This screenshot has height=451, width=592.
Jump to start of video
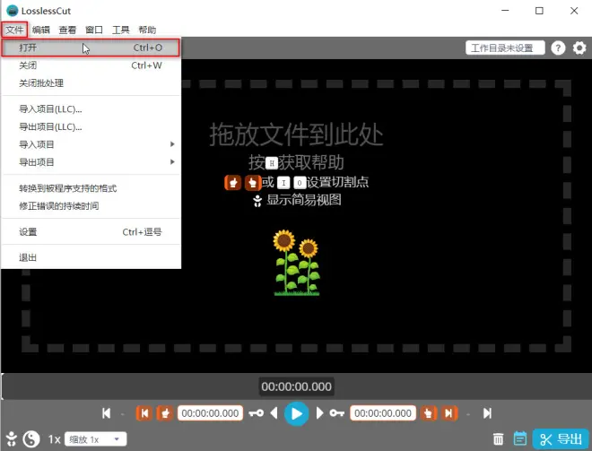[107, 413]
